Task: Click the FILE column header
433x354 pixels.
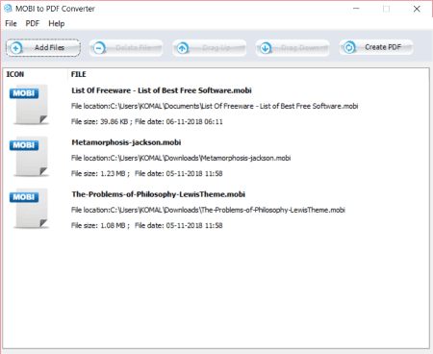Action: [x=79, y=74]
